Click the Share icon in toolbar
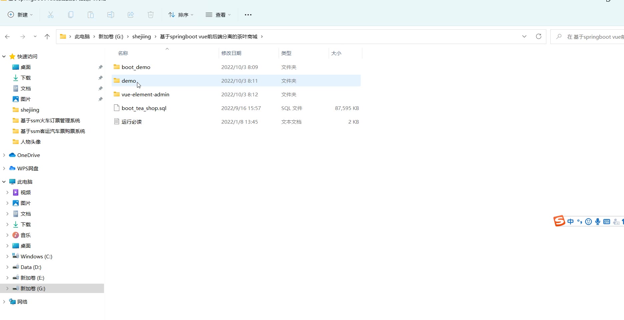624x320 pixels. pos(131,15)
